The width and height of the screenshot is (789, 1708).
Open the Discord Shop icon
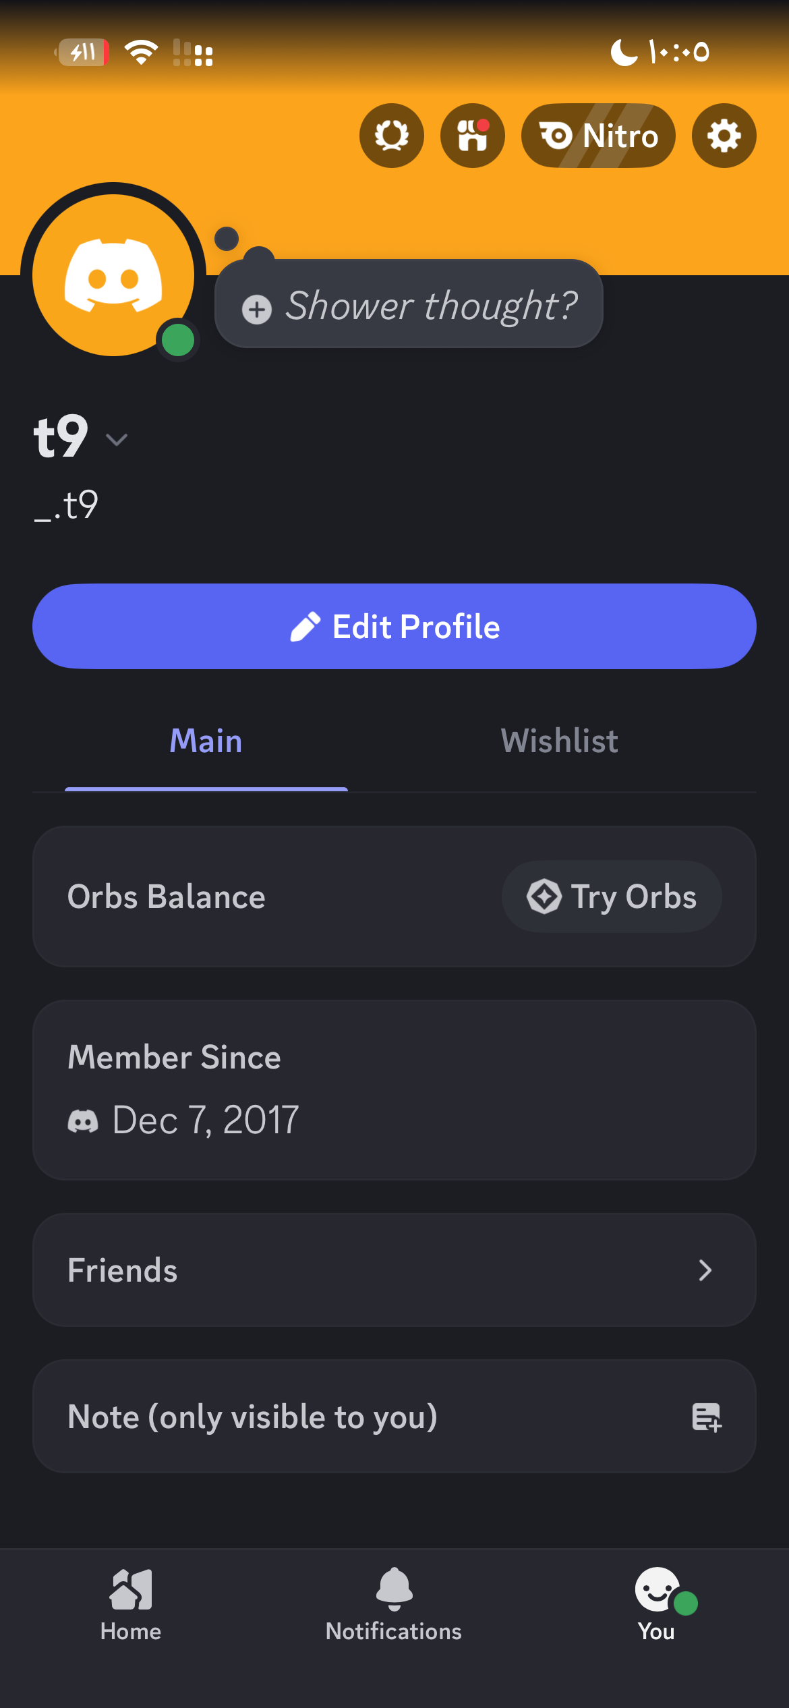coord(472,136)
